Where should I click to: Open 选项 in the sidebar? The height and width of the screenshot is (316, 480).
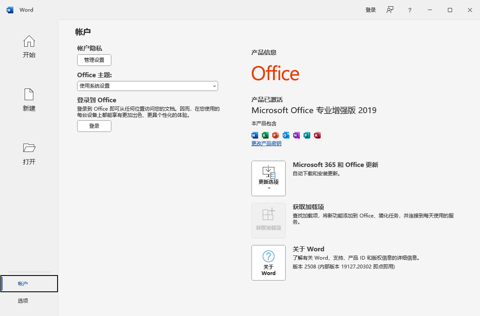(x=29, y=301)
